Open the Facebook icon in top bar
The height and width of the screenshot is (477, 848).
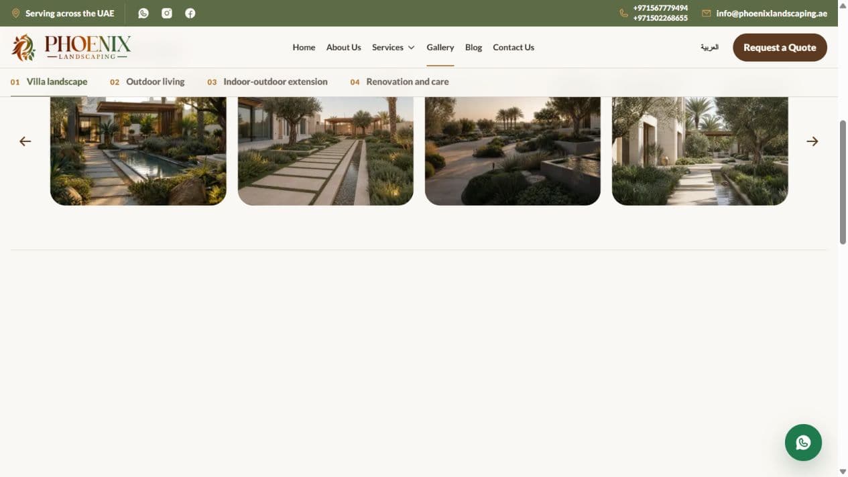point(190,13)
